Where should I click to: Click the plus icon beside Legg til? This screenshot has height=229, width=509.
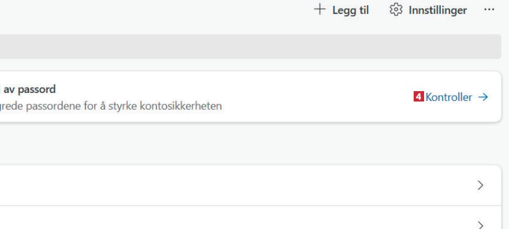pyautogui.click(x=319, y=9)
